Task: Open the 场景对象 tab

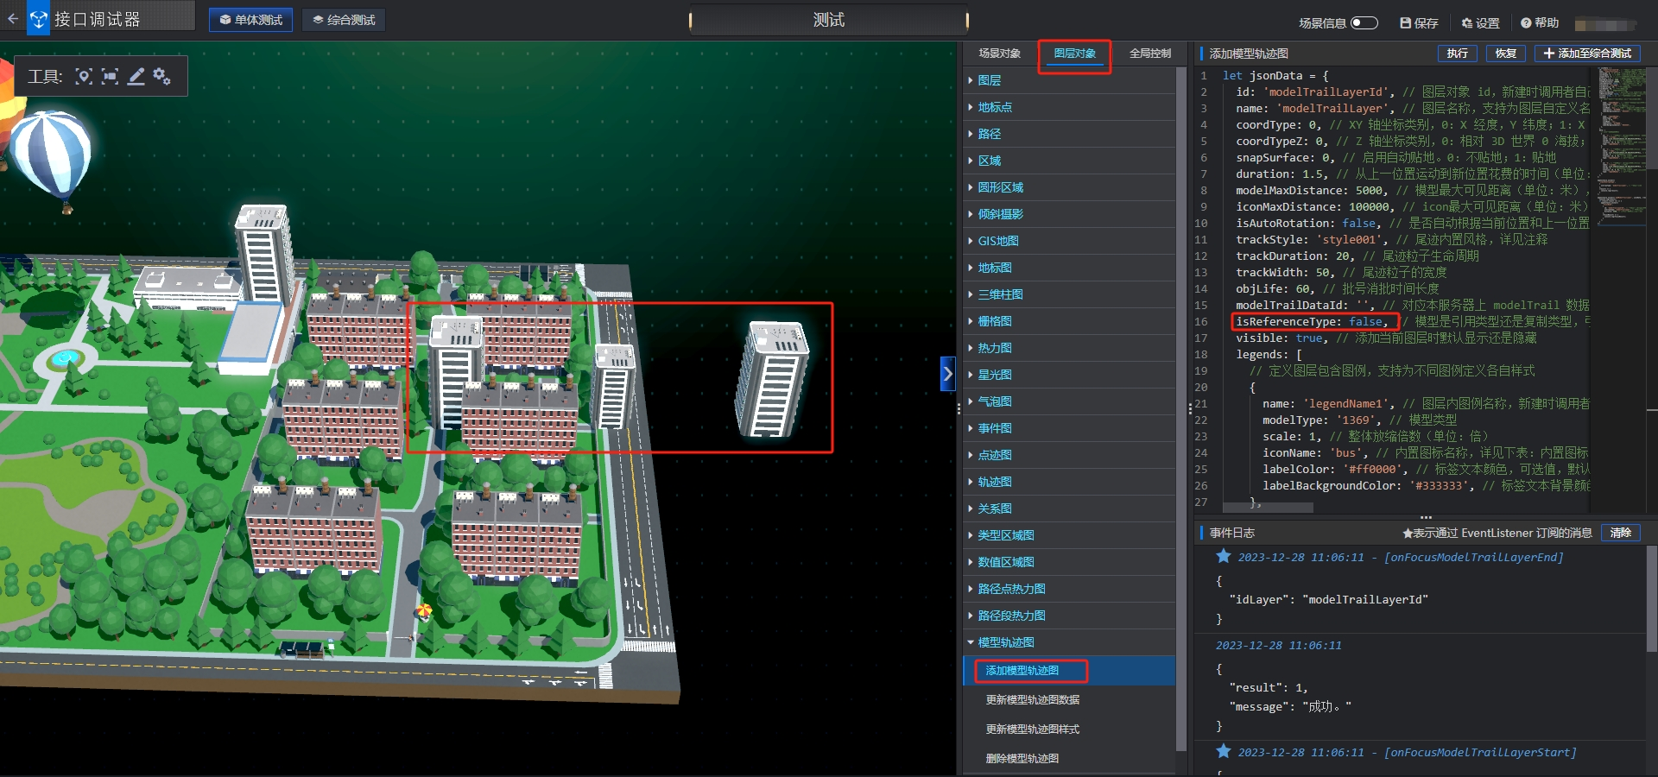Action: pyautogui.click(x=999, y=54)
